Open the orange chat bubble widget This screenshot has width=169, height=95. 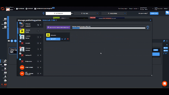pos(165,84)
